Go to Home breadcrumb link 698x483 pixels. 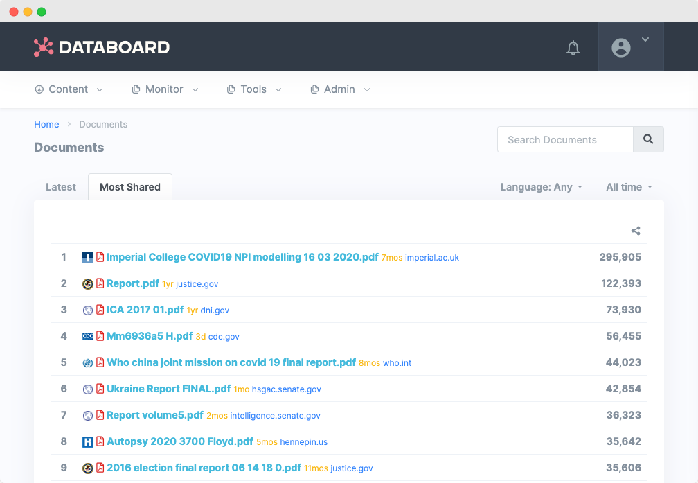46,124
